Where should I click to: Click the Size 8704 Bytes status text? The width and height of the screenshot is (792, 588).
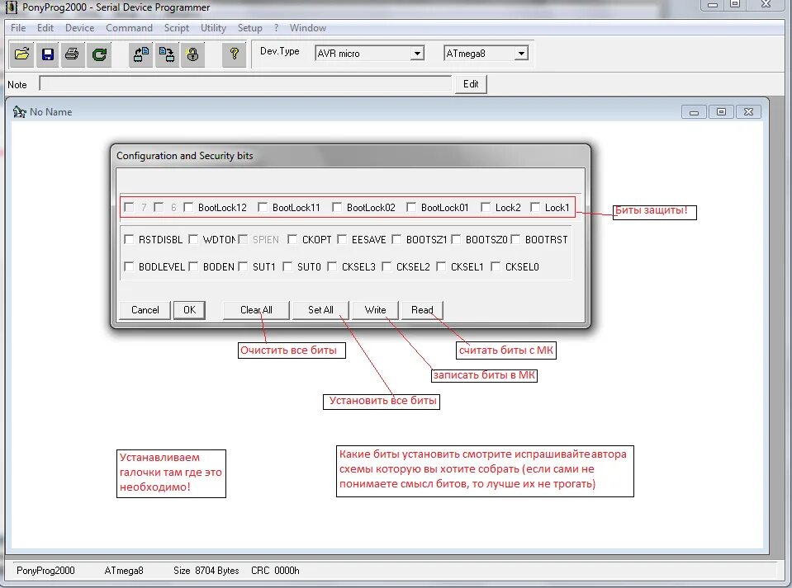click(x=206, y=571)
